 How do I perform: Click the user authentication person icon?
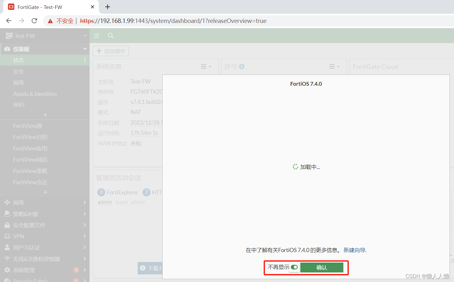pos(7,247)
